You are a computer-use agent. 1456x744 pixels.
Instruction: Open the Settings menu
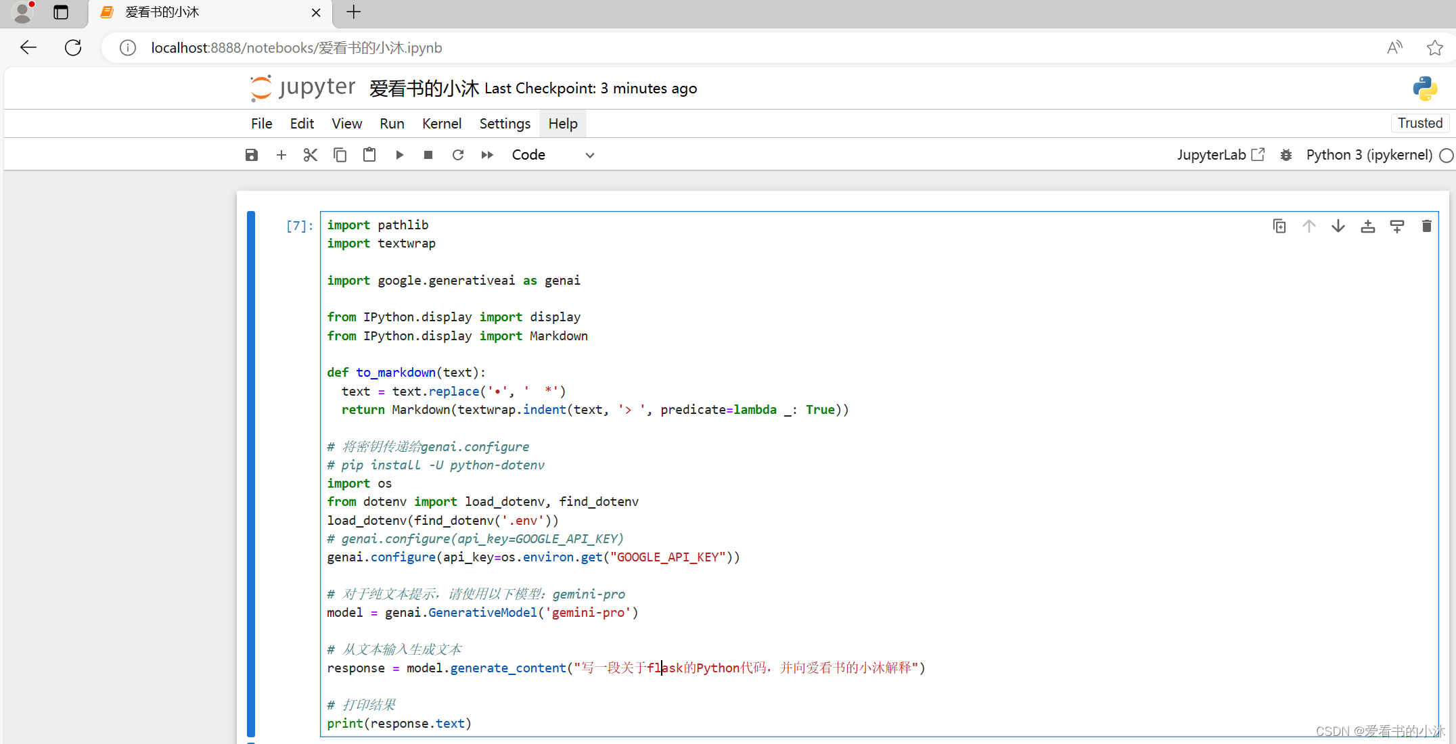[505, 124]
